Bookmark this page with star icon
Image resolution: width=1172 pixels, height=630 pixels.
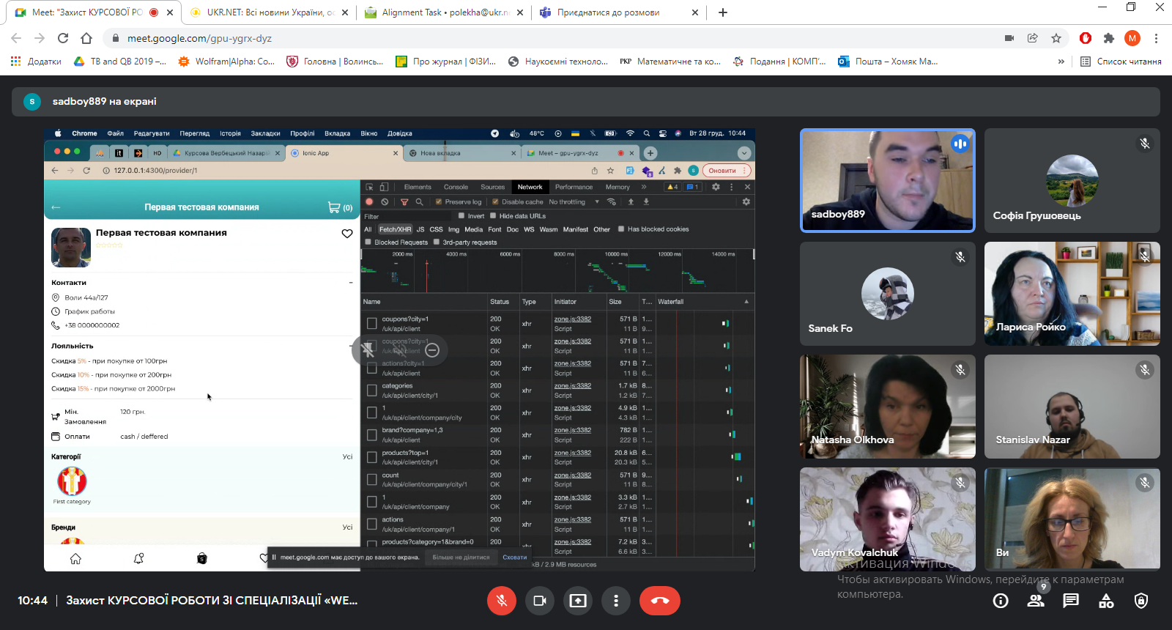point(1056,38)
